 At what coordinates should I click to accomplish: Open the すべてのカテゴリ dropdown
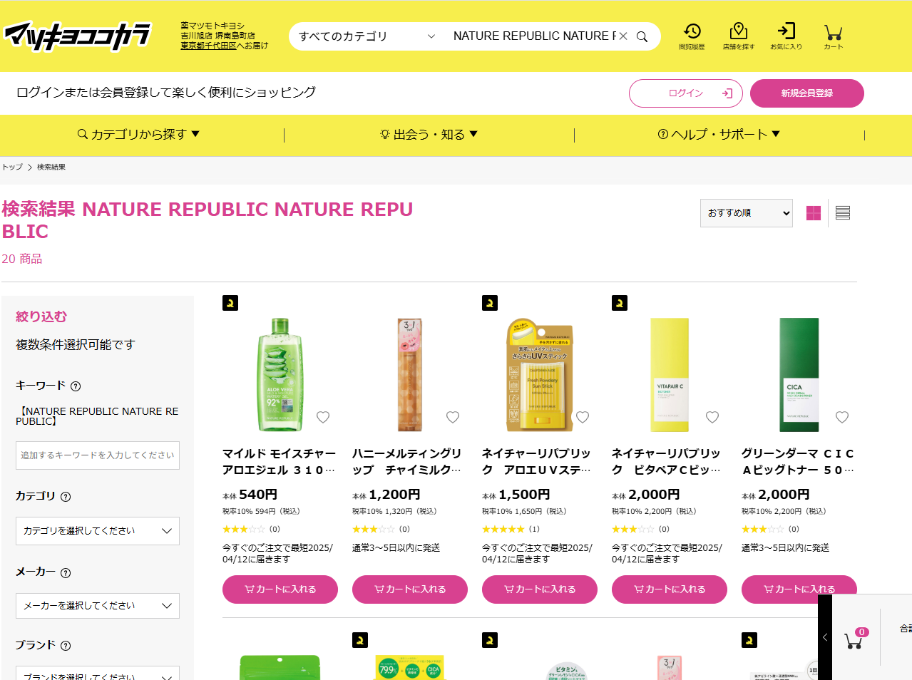click(x=367, y=36)
